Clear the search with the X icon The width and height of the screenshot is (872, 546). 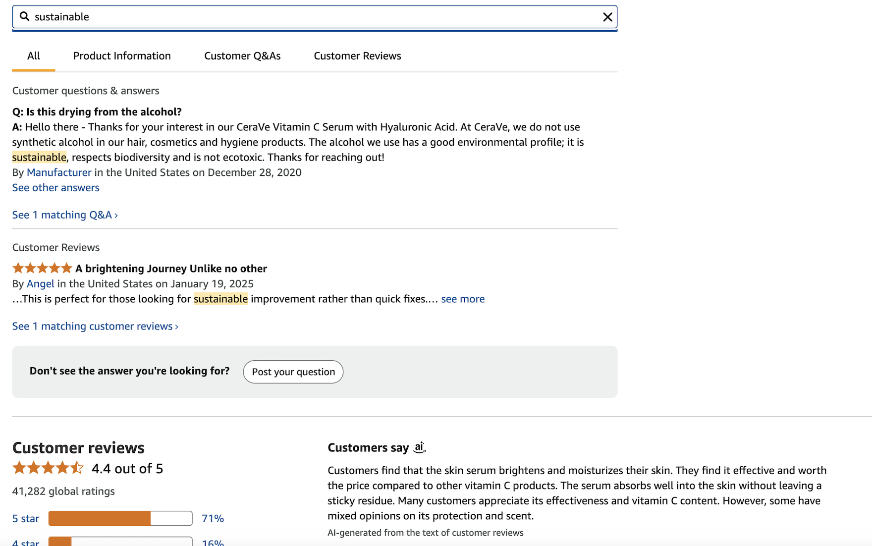[607, 17]
